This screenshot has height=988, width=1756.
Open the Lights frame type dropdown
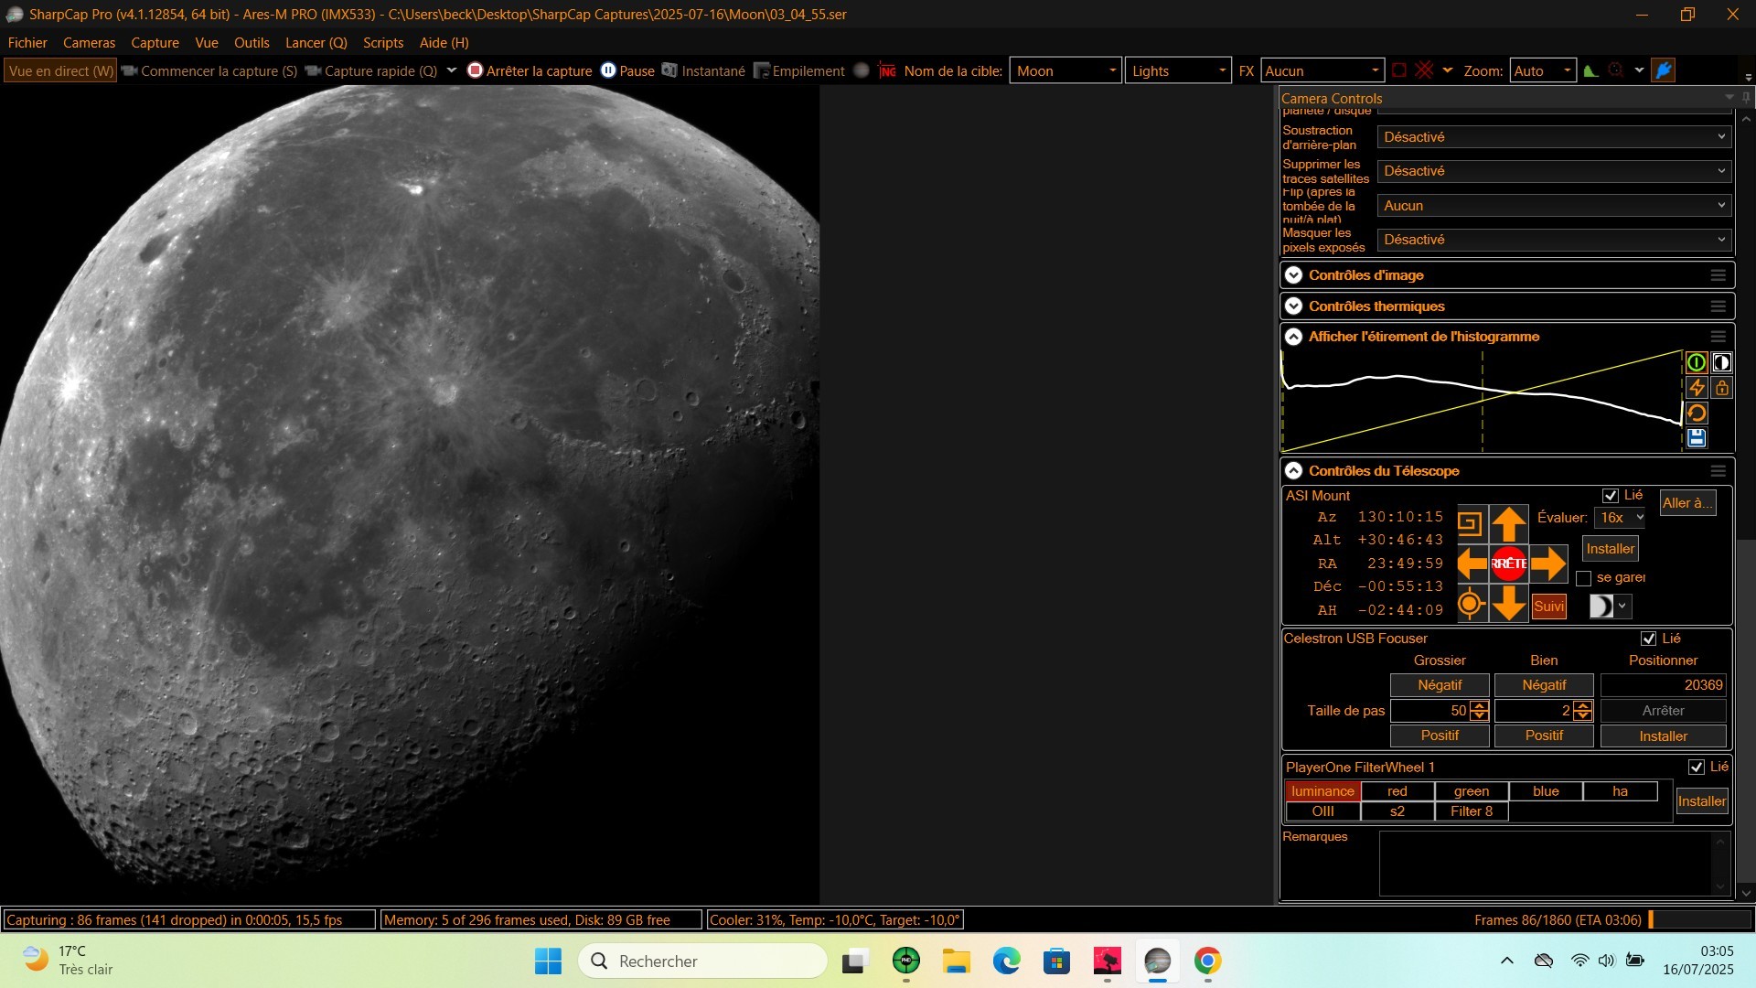pos(1178,70)
